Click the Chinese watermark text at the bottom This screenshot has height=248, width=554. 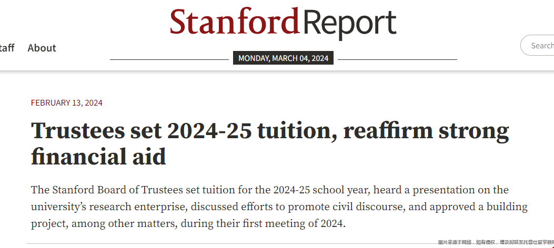point(496,242)
